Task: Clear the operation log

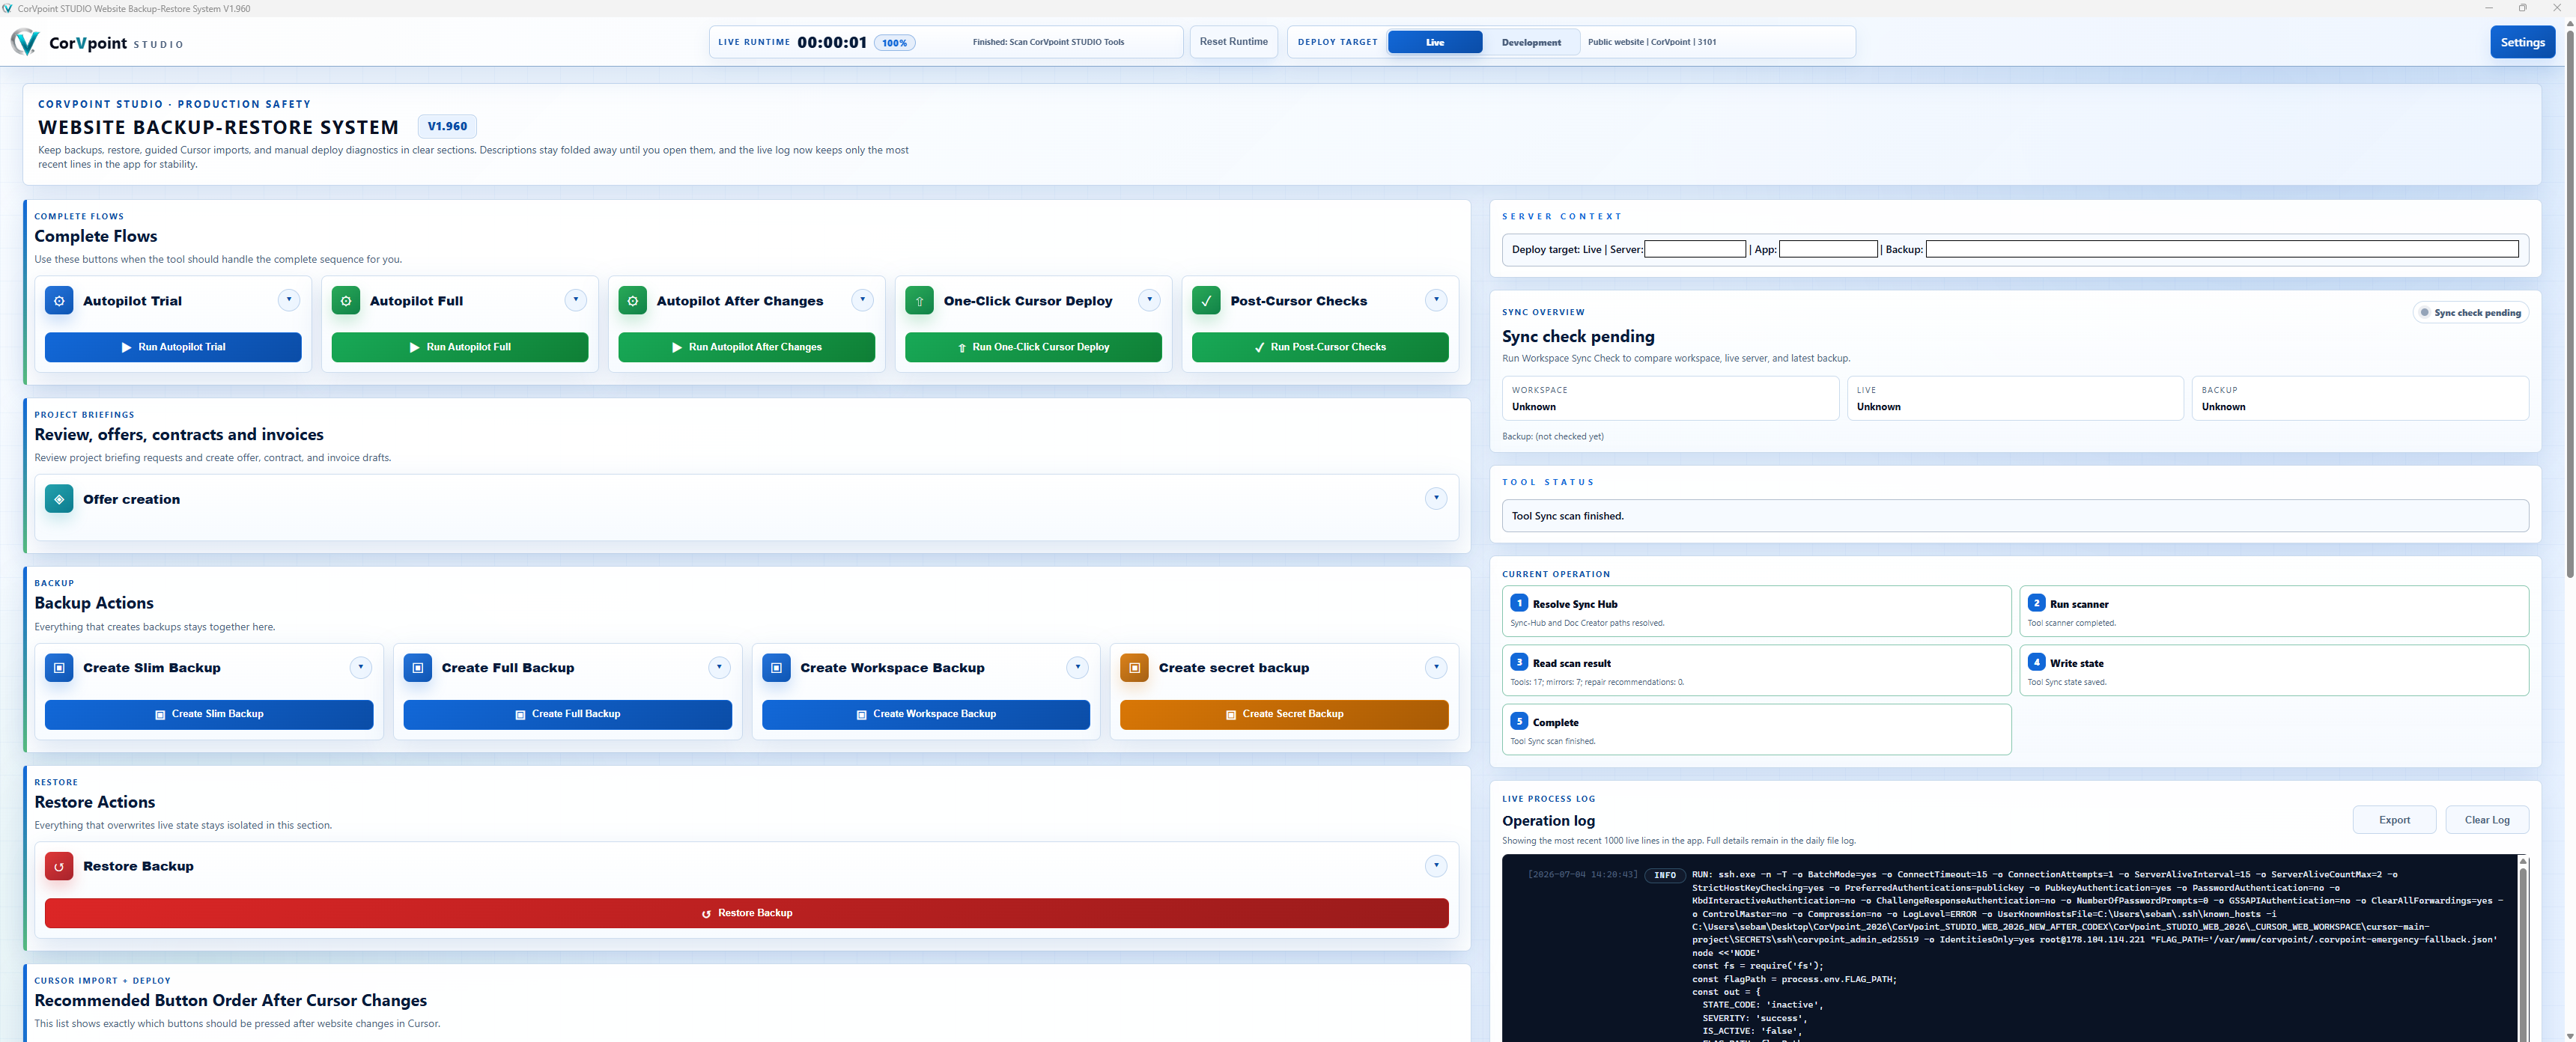Action: [2486, 820]
